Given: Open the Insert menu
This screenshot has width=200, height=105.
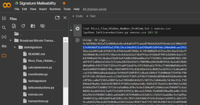Looking at the screenshot, I should tap(43, 9).
